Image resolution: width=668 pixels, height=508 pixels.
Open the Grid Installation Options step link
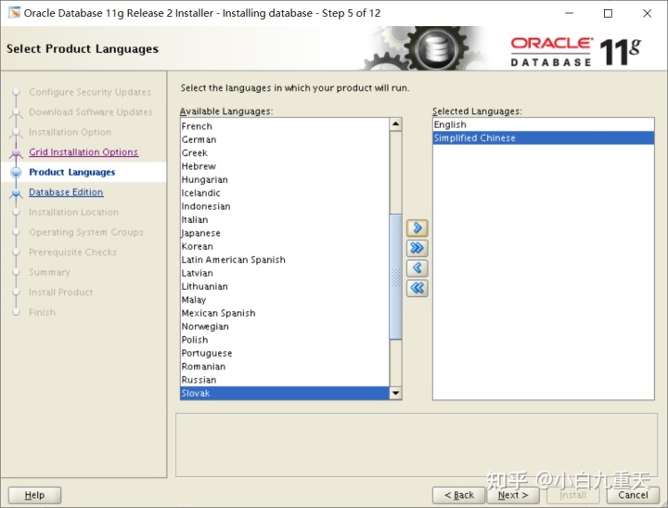pos(83,152)
